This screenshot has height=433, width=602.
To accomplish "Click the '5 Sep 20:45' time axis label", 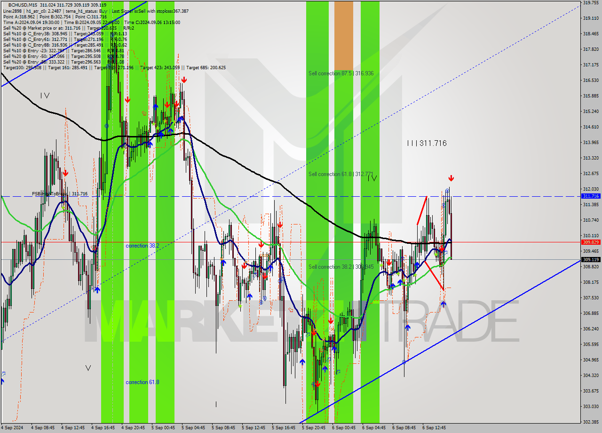I will (x=314, y=428).
